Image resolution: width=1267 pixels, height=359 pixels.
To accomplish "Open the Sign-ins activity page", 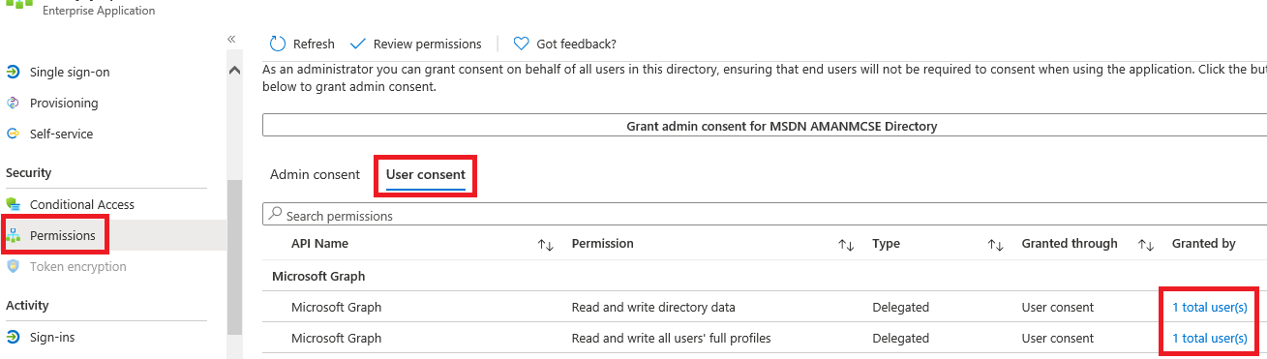I will click(52, 337).
